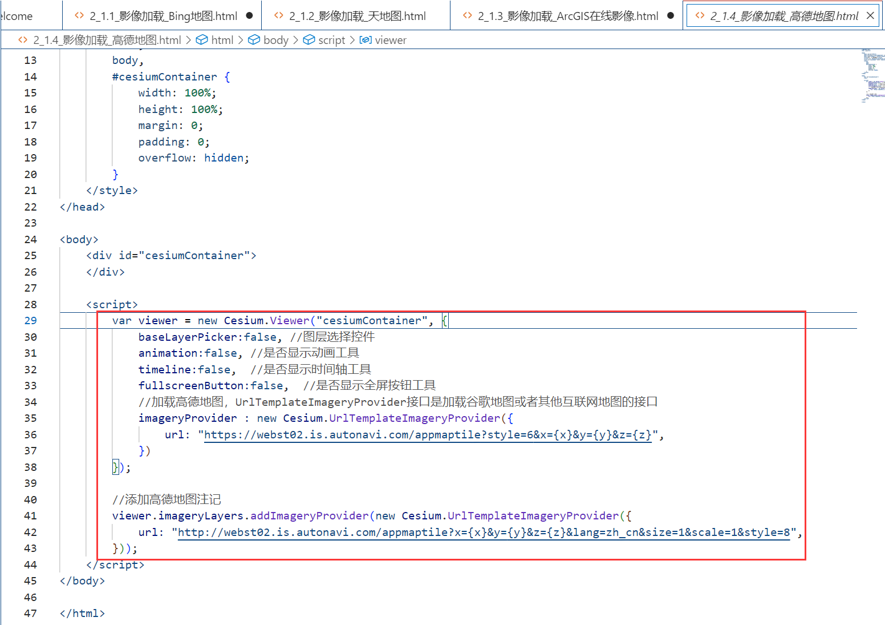885x625 pixels.
Task: Click the closing </body> tag
Action: 82,581
